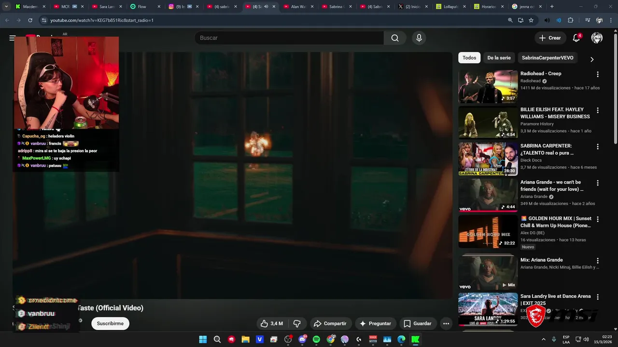
Task: Close the Flow browser tab
Action: click(158, 7)
